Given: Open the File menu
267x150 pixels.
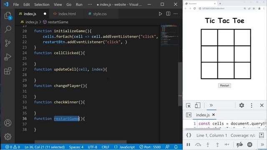Looking at the screenshot, I should tap(16, 5).
